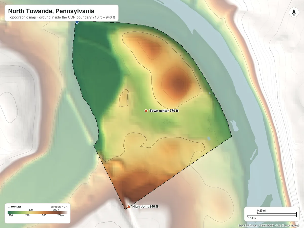The image size is (304, 228).
Task: Click the scale bar
Action: pos(272,215)
